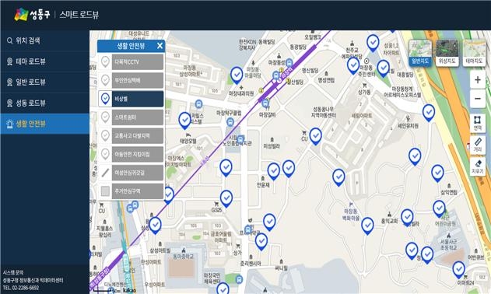Click 성동구청 정보통신과 빅데이터센터 footer text
The width and height of the screenshot is (491, 294).
(33, 280)
